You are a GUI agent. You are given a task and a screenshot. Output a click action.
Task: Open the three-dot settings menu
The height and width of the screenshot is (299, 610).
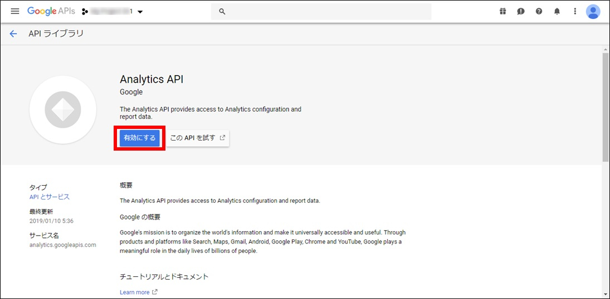(575, 11)
